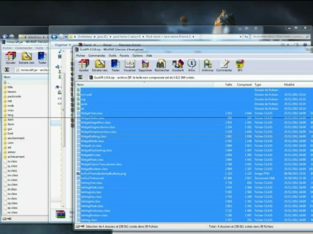Click the up-folder button in GuiAPI window
The height and width of the screenshot is (234, 313).
[x=80, y=77]
